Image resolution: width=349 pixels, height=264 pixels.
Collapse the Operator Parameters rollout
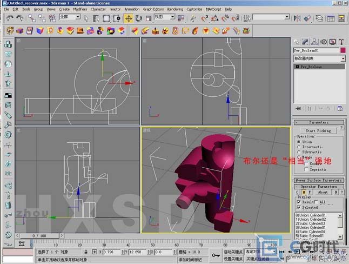coord(319,187)
